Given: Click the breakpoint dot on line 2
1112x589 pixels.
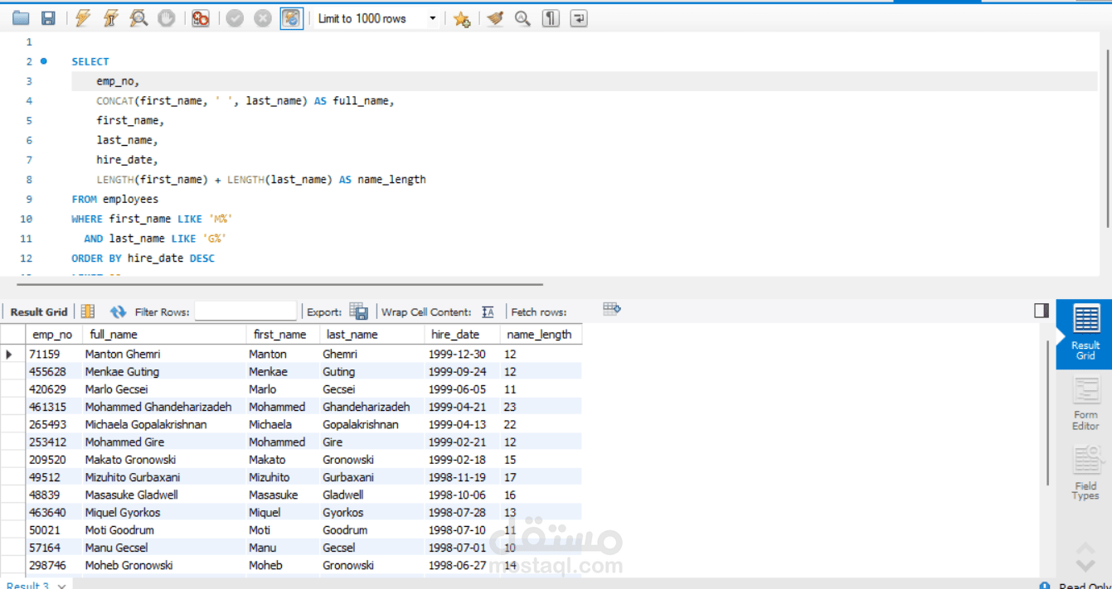Looking at the screenshot, I should pos(44,61).
